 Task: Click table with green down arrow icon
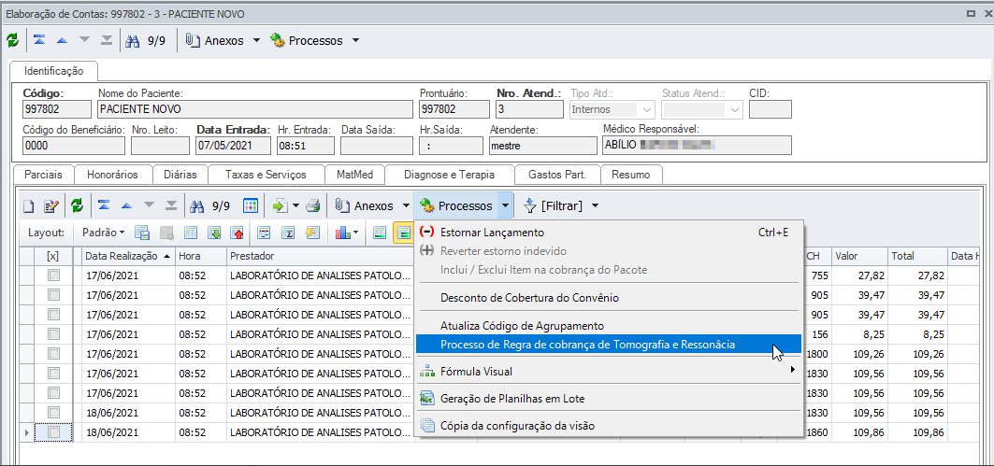click(214, 233)
